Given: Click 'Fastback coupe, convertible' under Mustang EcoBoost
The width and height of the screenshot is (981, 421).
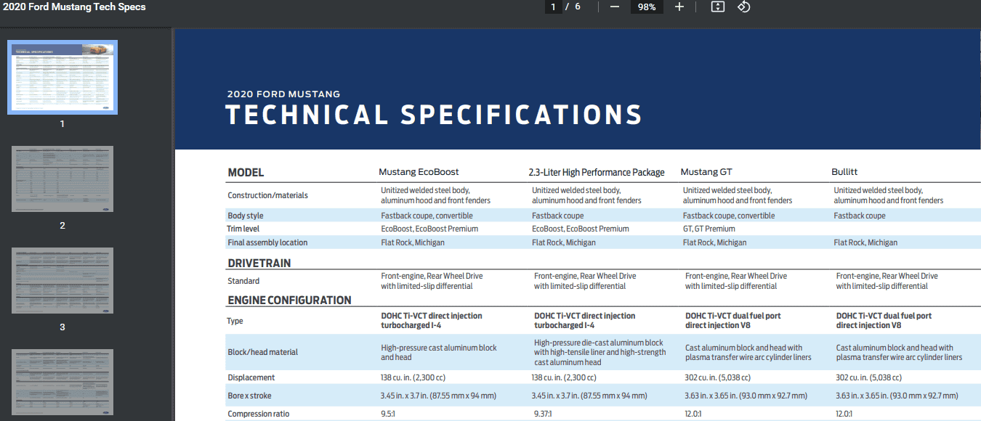Looking at the screenshot, I should click(x=427, y=216).
